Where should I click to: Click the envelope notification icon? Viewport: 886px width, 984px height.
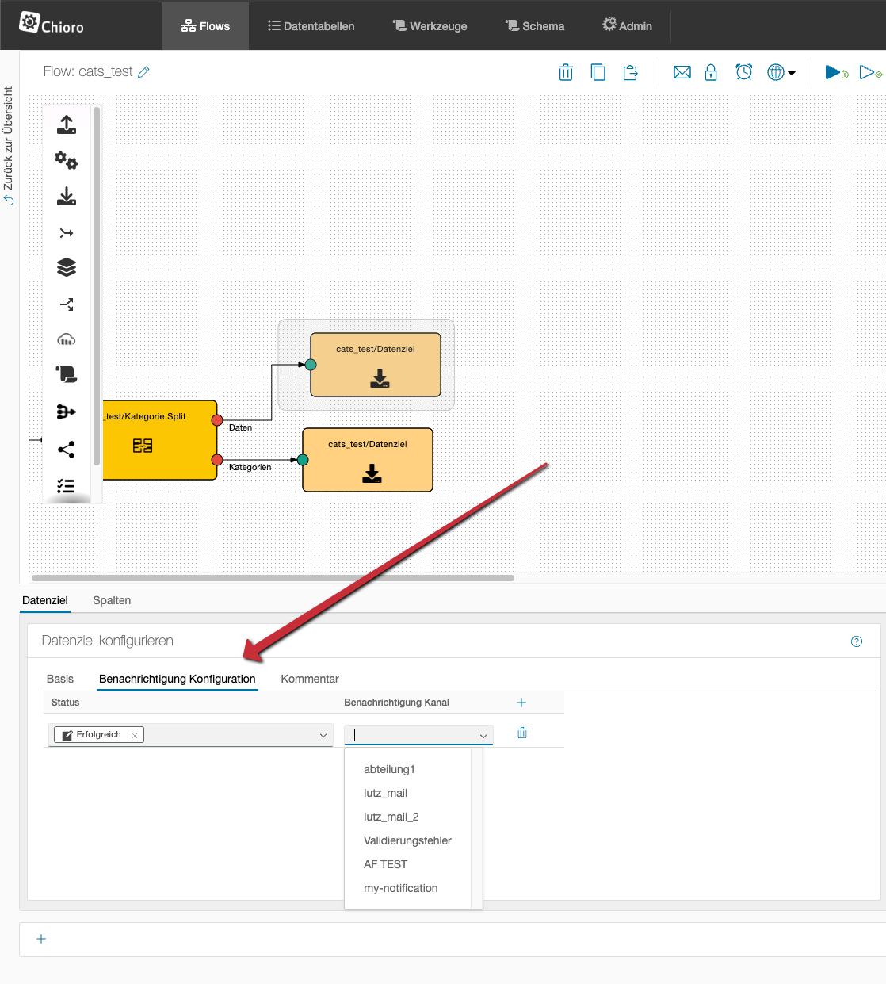[x=682, y=73]
